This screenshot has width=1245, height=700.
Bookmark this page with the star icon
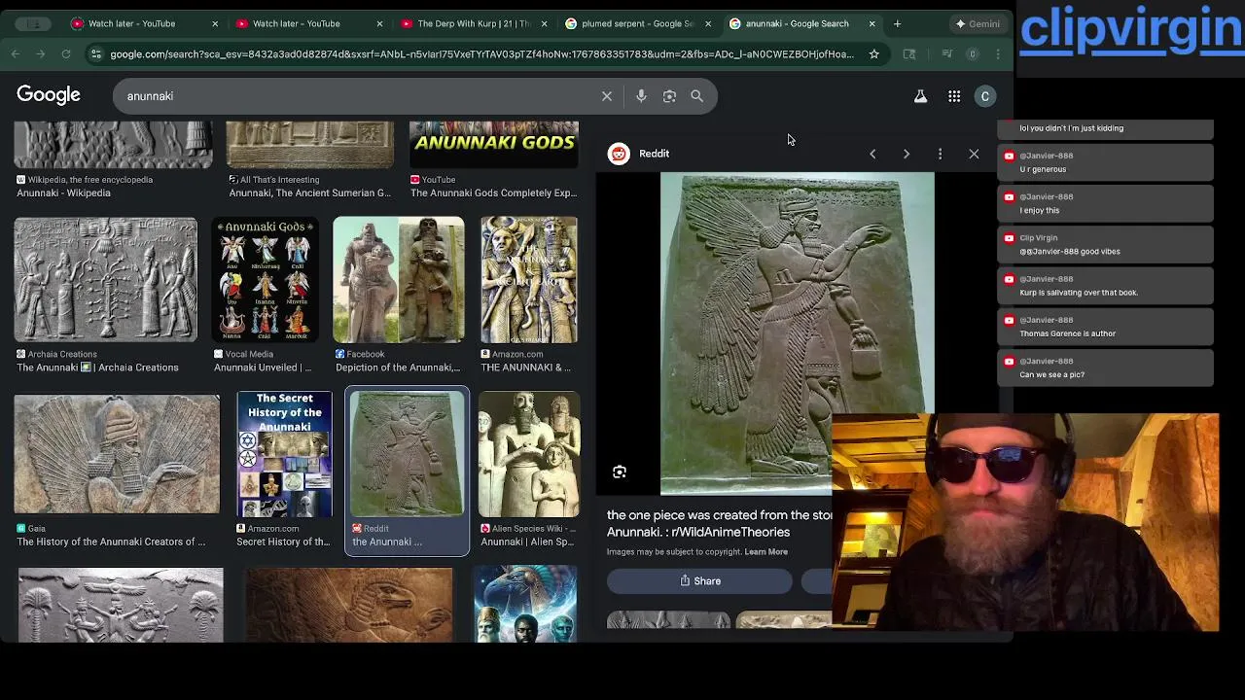873,54
